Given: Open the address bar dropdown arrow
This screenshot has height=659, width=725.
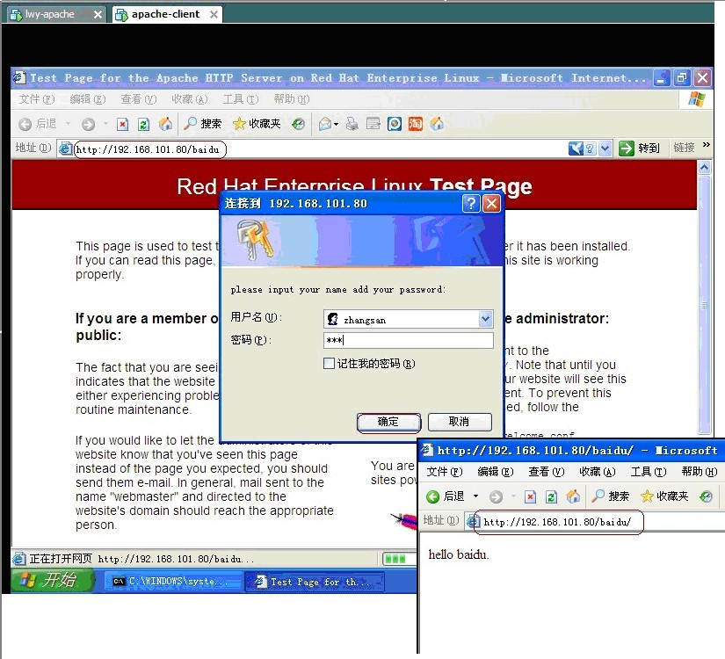Looking at the screenshot, I should 605,148.
